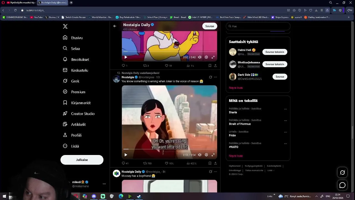The image size is (355, 200).
Task: Reply to the post with 41 comments
Action: point(125,163)
